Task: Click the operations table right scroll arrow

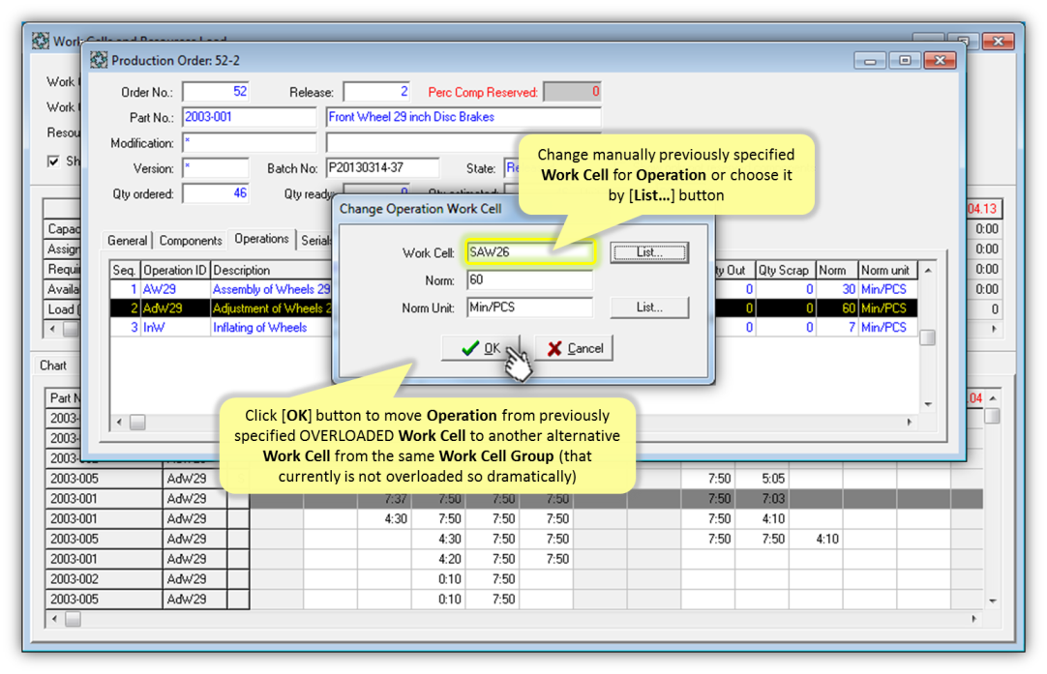Action: pyautogui.click(x=910, y=422)
